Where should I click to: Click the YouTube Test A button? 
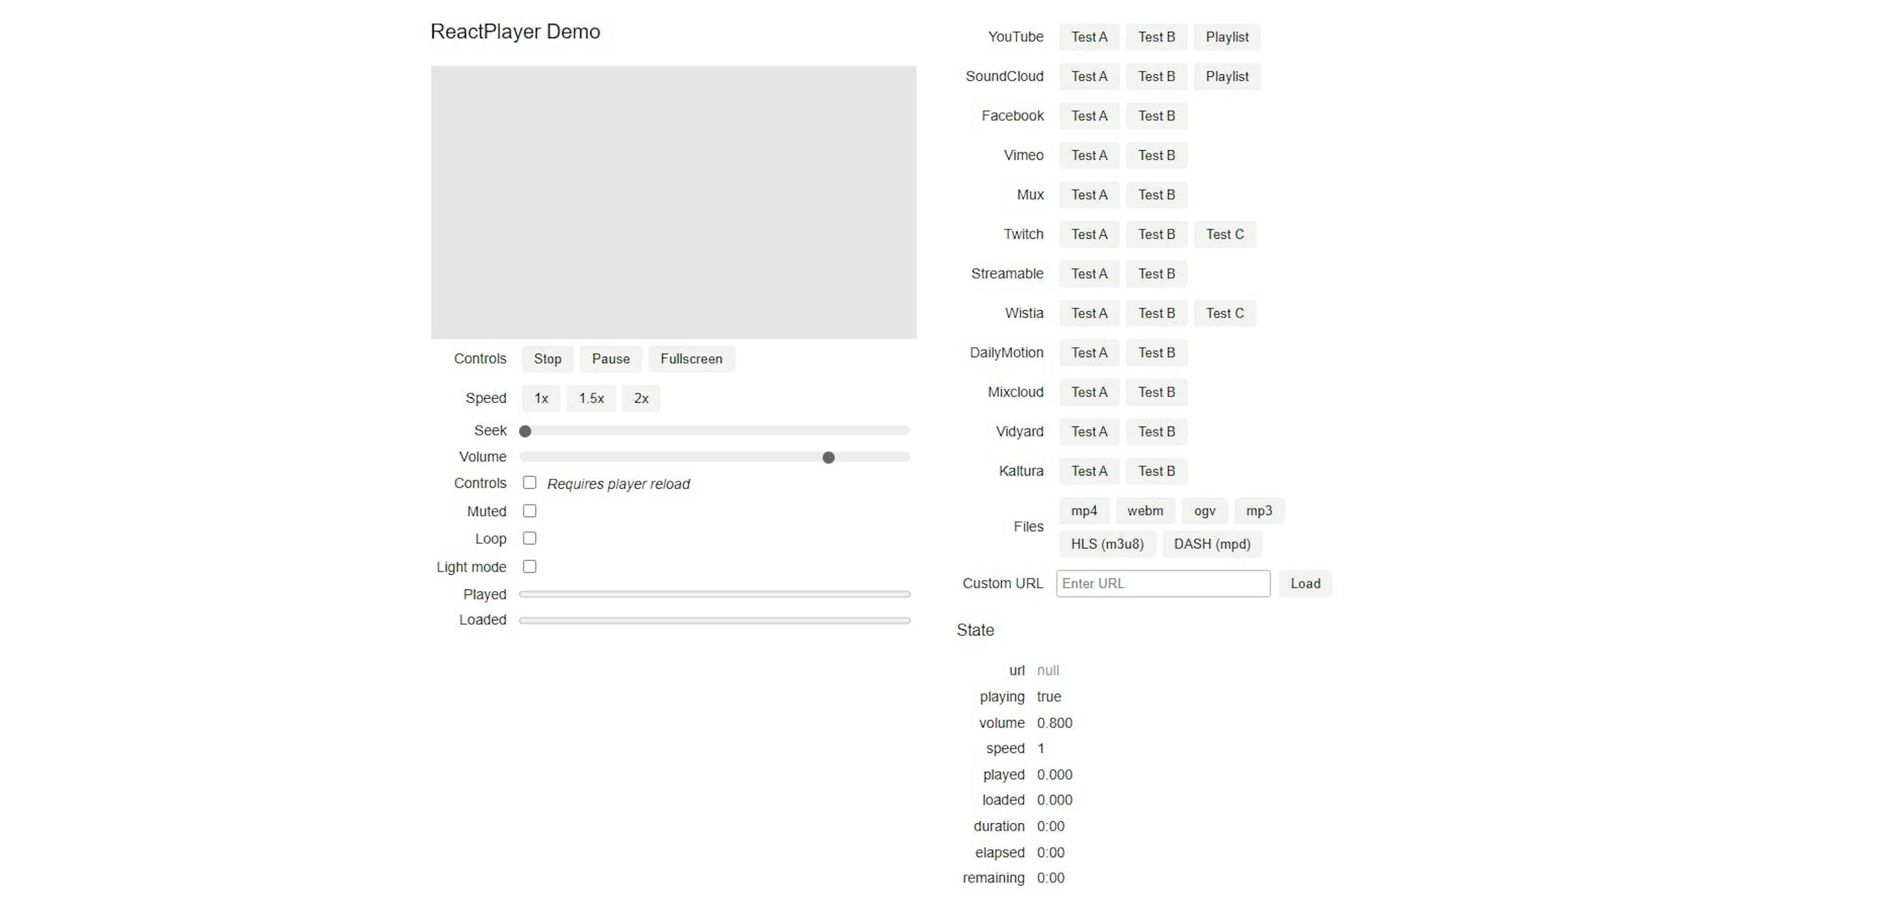(1089, 36)
